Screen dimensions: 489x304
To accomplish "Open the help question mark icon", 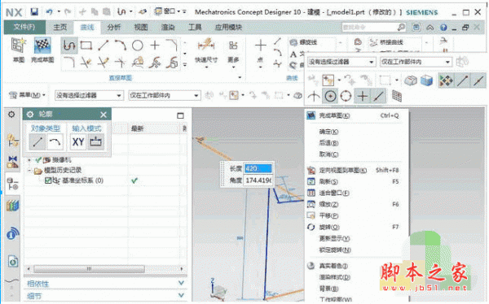I will click(443, 28).
